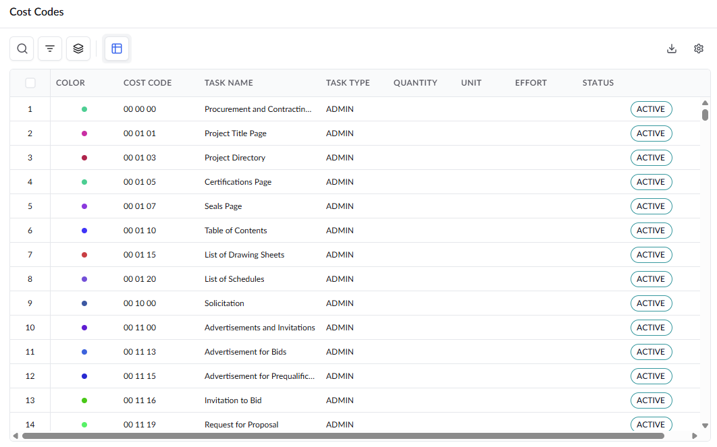Open the group-by layers icon
Viewport: 717px width, 447px height.
click(78, 49)
